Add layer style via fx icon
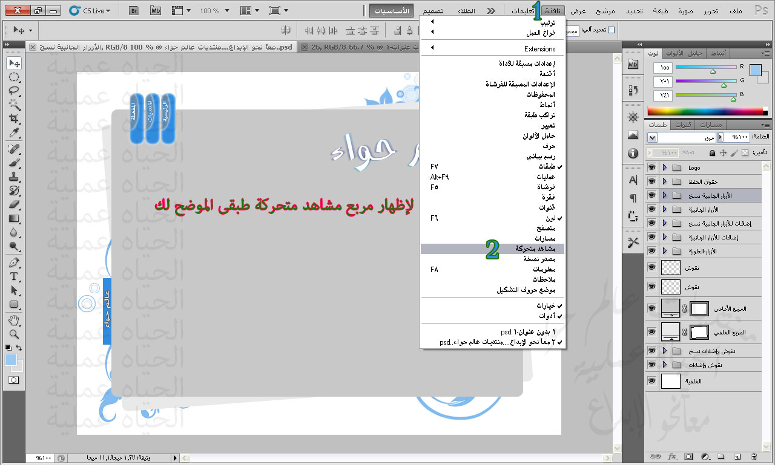 point(671,456)
